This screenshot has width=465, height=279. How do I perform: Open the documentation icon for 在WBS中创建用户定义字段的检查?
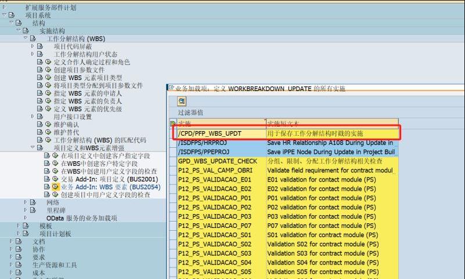[x=47, y=171]
